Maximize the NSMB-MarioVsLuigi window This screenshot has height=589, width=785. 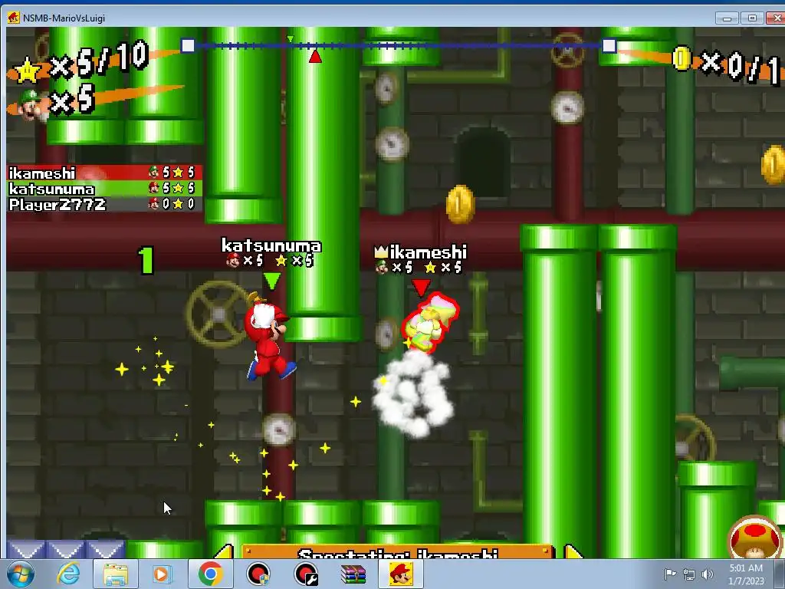click(x=751, y=18)
